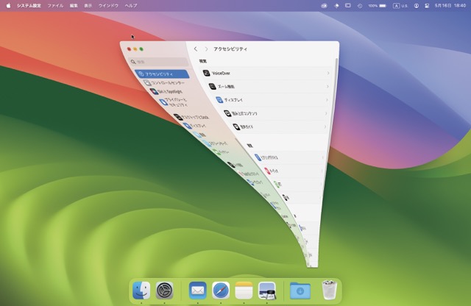Open the ファイル menu
Screen dimensions: 471x306
pyautogui.click(x=55, y=5)
